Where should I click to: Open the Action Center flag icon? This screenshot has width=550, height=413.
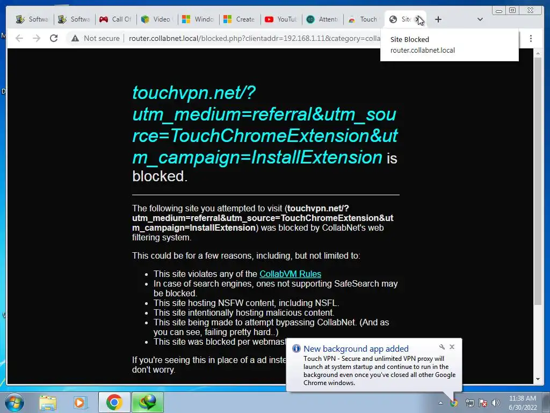[x=483, y=403]
